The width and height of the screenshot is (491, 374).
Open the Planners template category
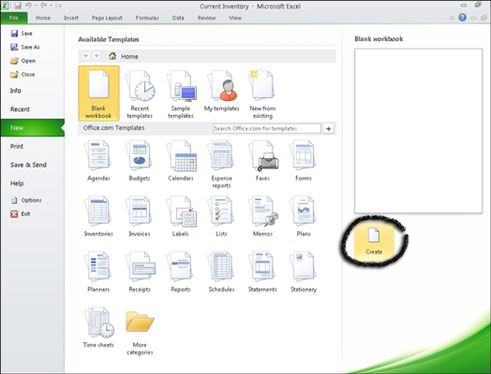(98, 272)
